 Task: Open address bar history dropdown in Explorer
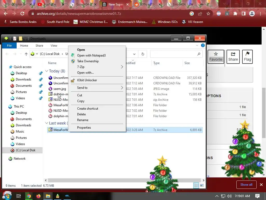(x=134, y=54)
